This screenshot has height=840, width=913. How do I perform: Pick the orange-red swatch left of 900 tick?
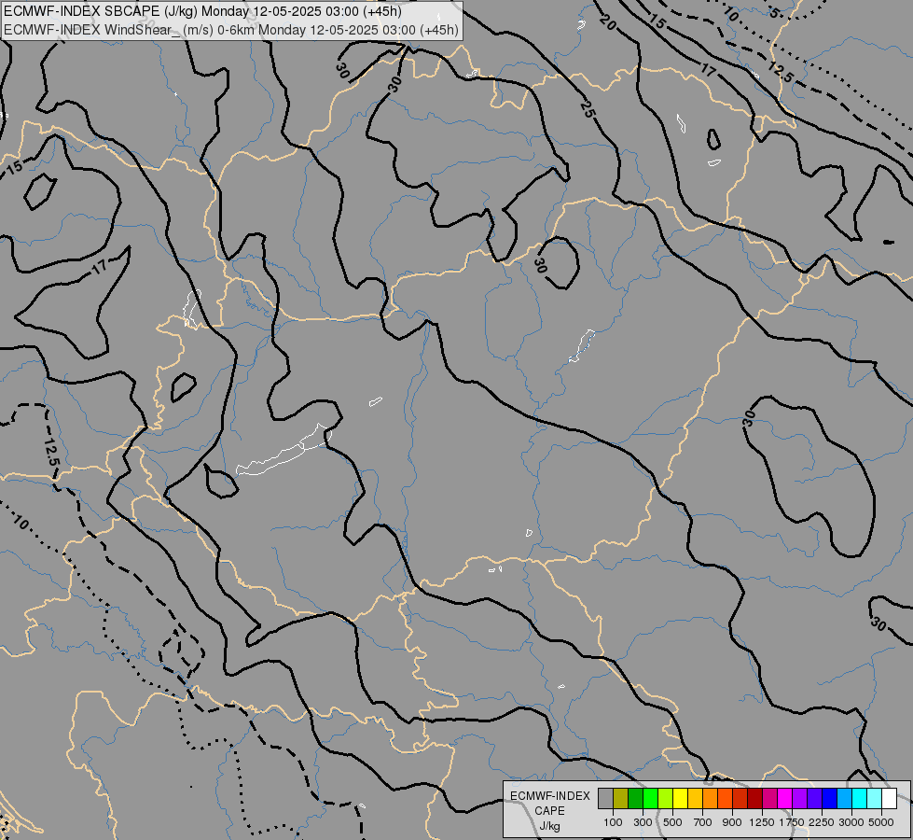tap(725, 798)
